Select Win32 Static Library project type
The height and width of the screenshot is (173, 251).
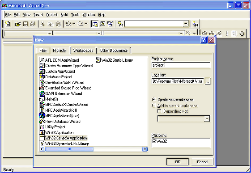115,60
